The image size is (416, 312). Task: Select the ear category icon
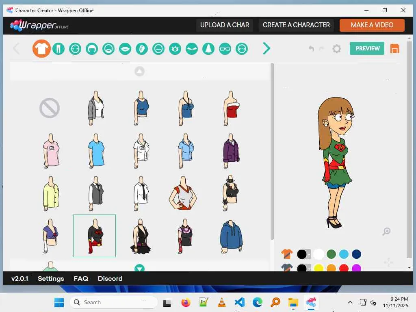142,49
